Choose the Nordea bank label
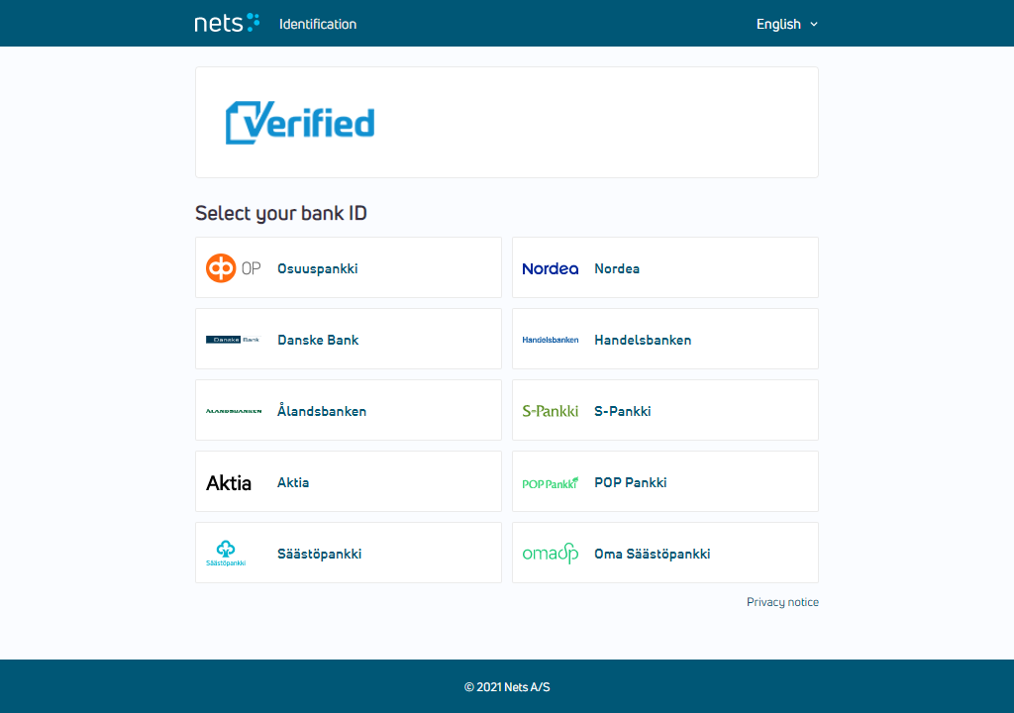The image size is (1014, 713). (617, 268)
